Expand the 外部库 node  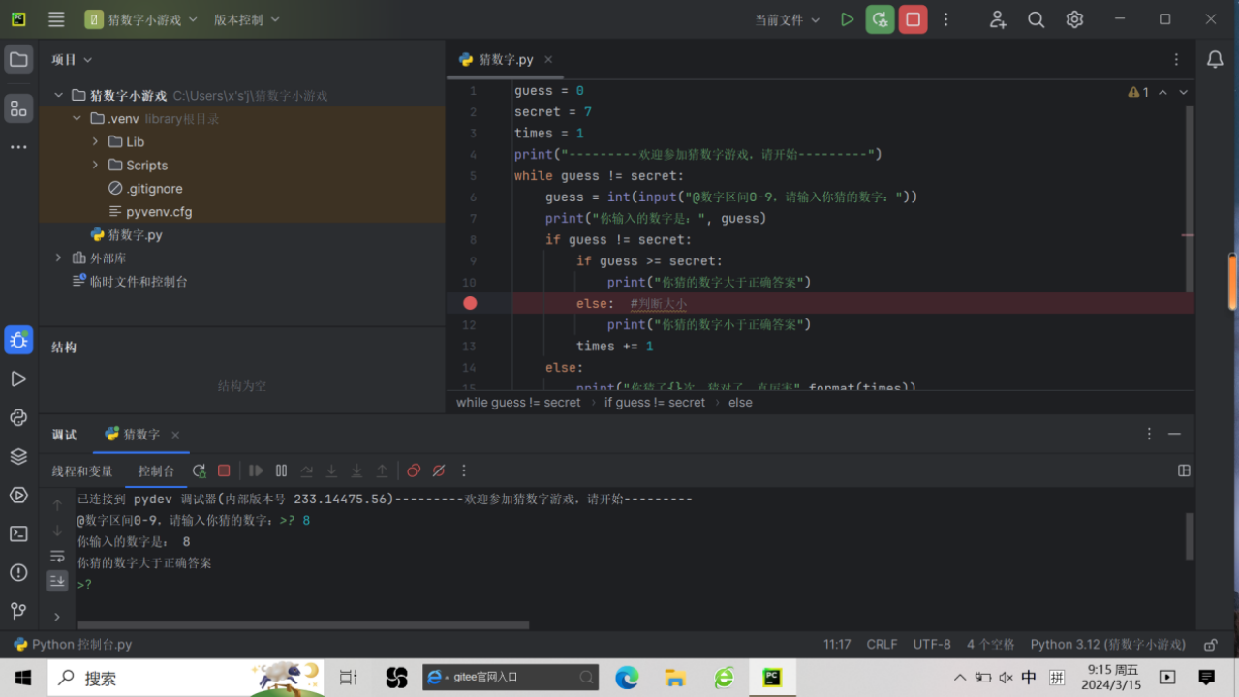click(59, 258)
